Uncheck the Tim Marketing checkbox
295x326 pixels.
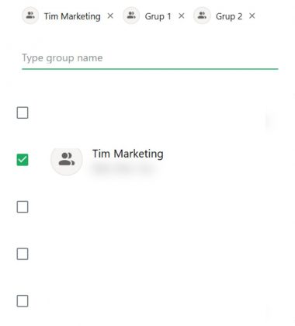(x=23, y=160)
